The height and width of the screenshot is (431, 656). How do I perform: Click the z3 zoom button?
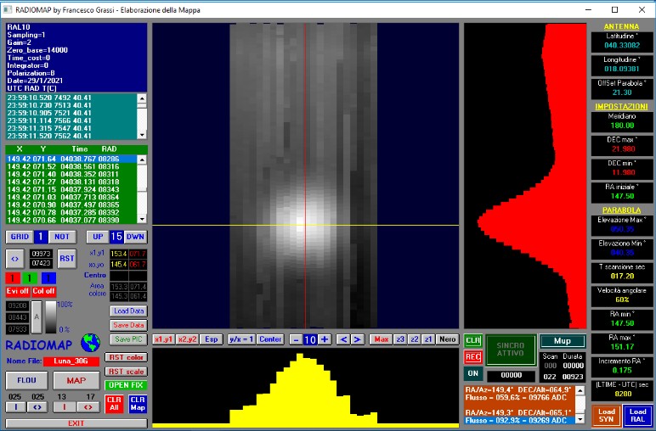[x=400, y=339]
